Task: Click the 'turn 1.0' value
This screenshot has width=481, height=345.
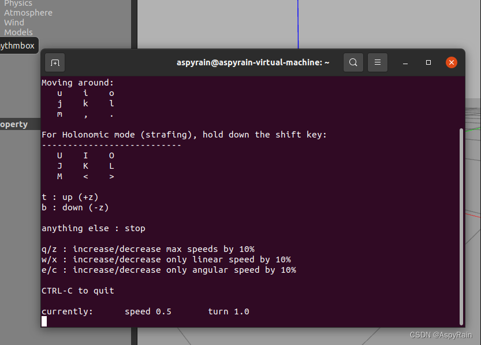Action: [229, 311]
